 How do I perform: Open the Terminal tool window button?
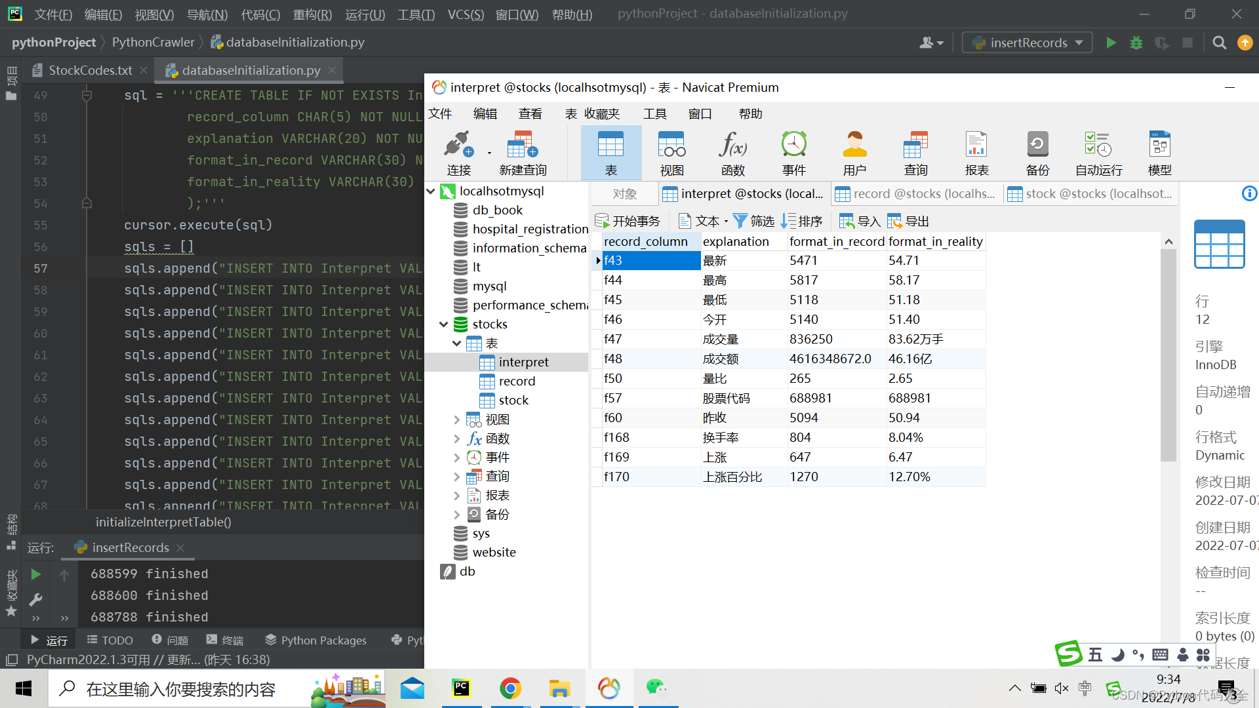coord(225,640)
